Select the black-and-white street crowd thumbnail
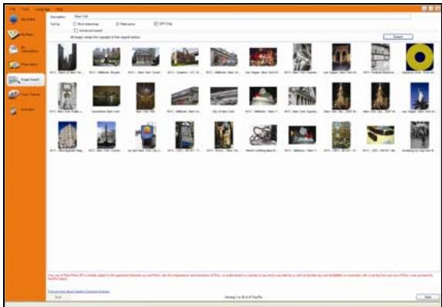 (x=420, y=135)
